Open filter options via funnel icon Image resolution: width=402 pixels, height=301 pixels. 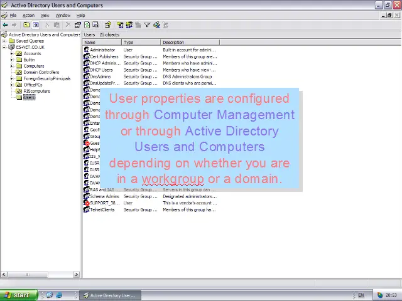click(x=147, y=25)
